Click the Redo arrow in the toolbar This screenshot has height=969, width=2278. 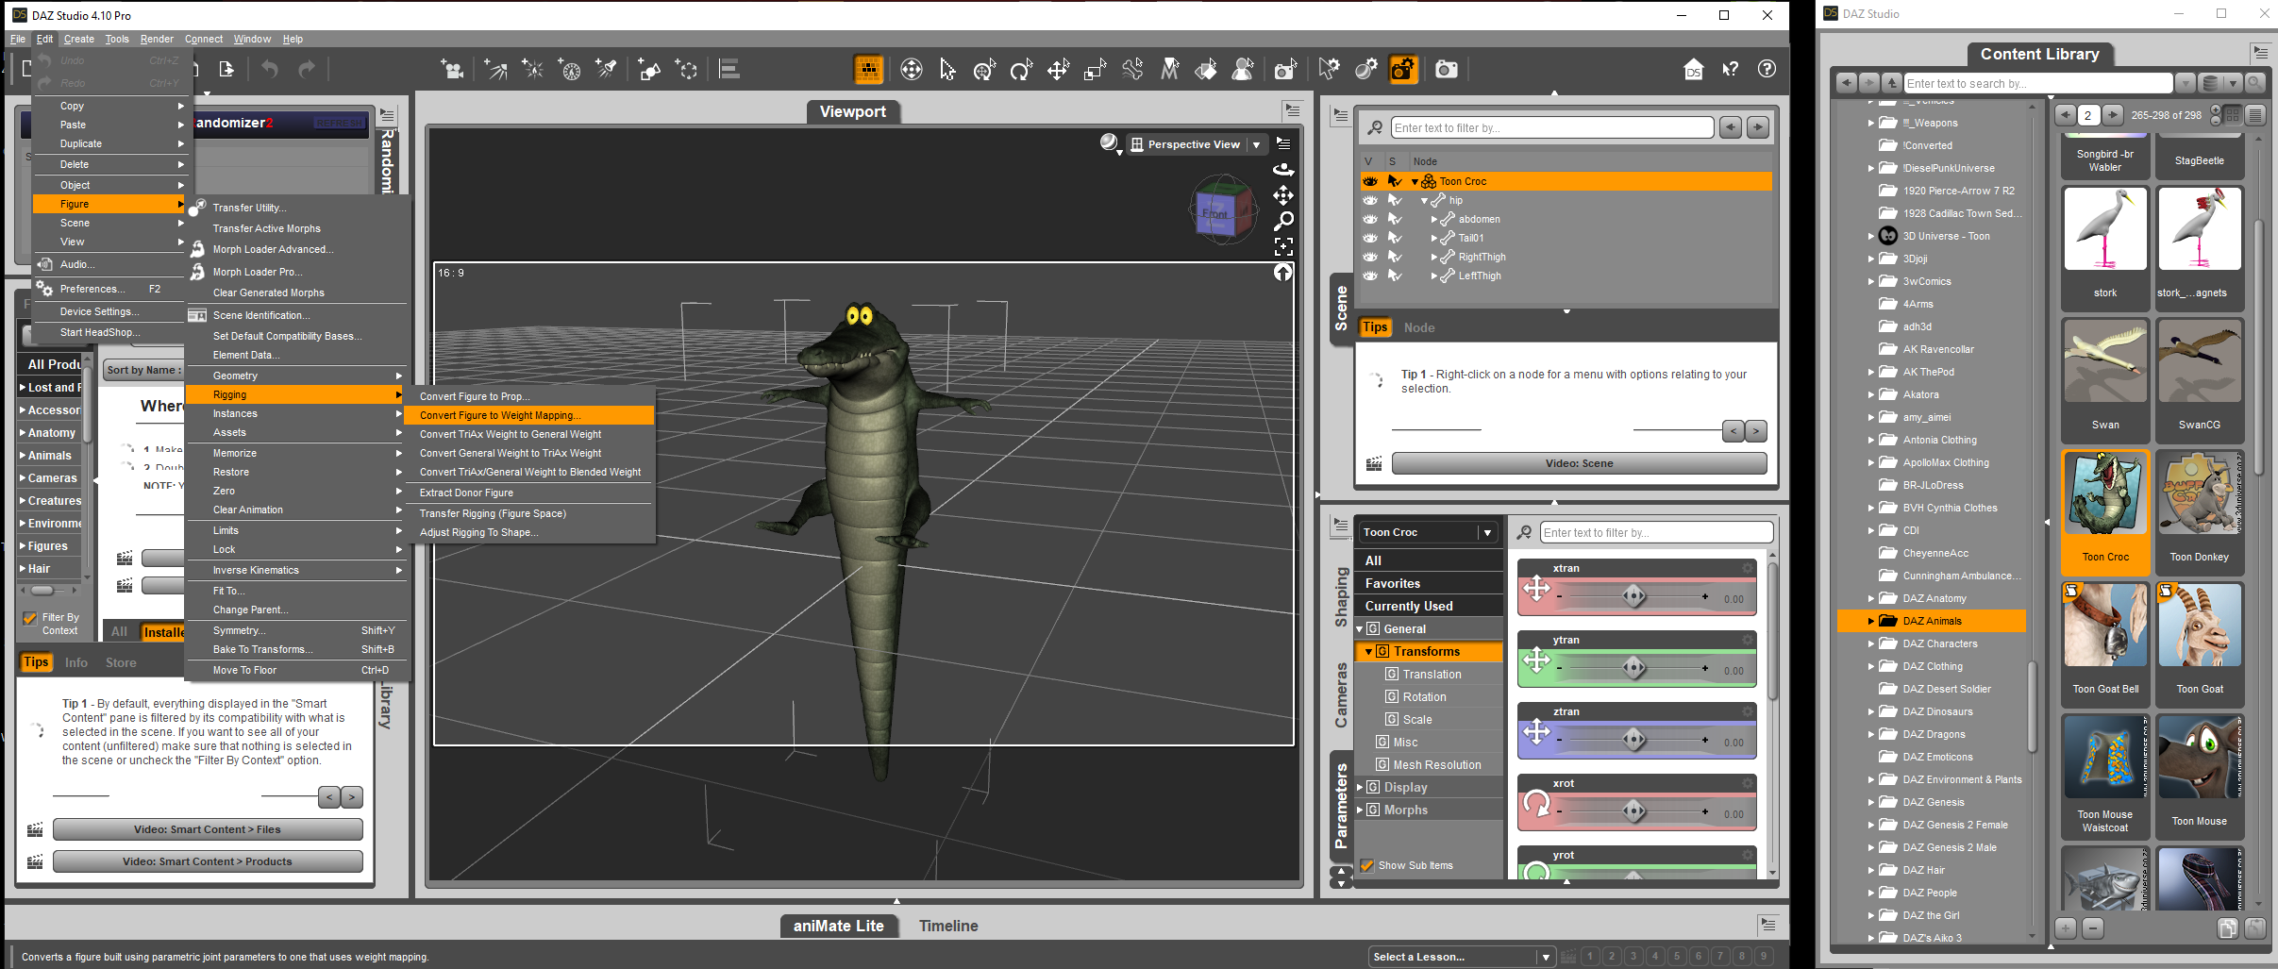[307, 69]
